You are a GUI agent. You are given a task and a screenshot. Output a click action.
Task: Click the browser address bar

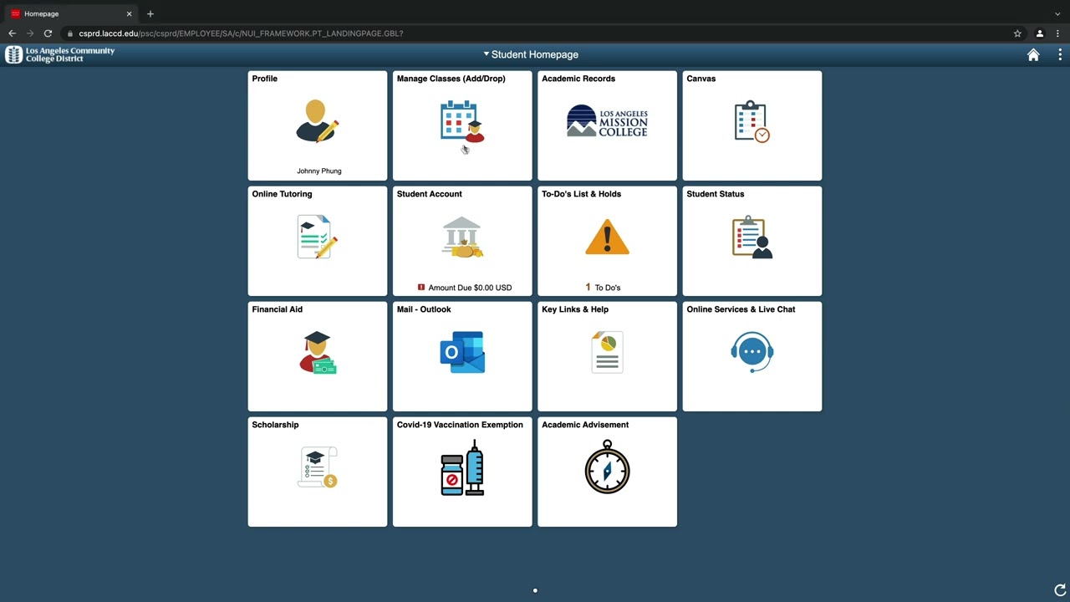[x=535, y=33]
